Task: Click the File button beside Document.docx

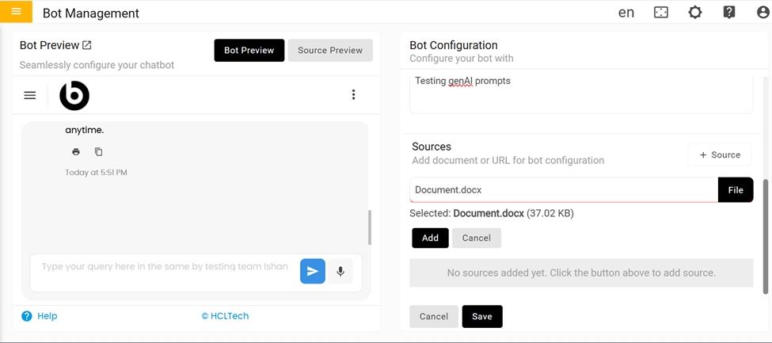Action: 735,190
